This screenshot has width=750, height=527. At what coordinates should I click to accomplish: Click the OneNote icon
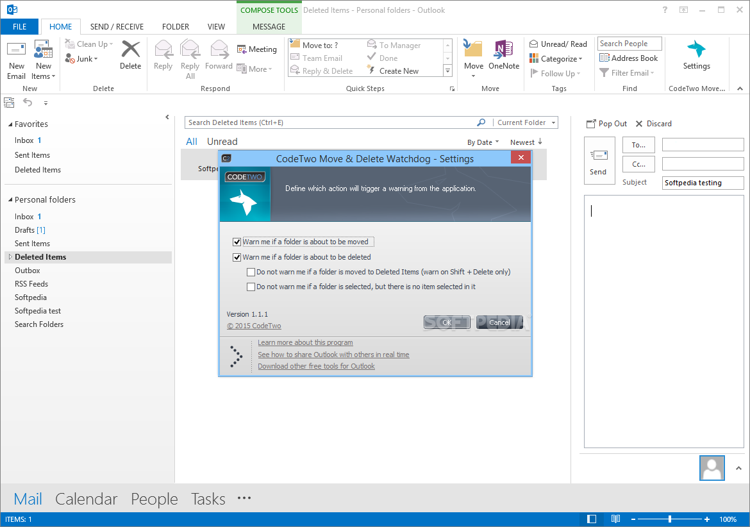(504, 49)
